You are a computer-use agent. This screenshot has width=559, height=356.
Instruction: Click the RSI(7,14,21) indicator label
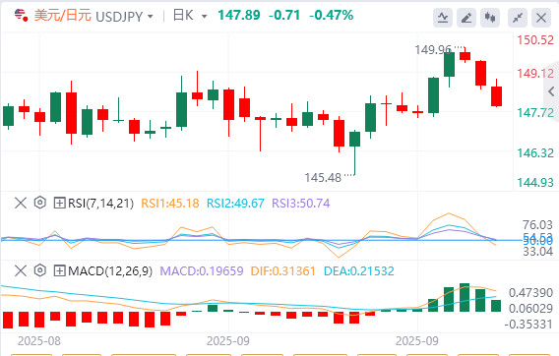point(101,204)
